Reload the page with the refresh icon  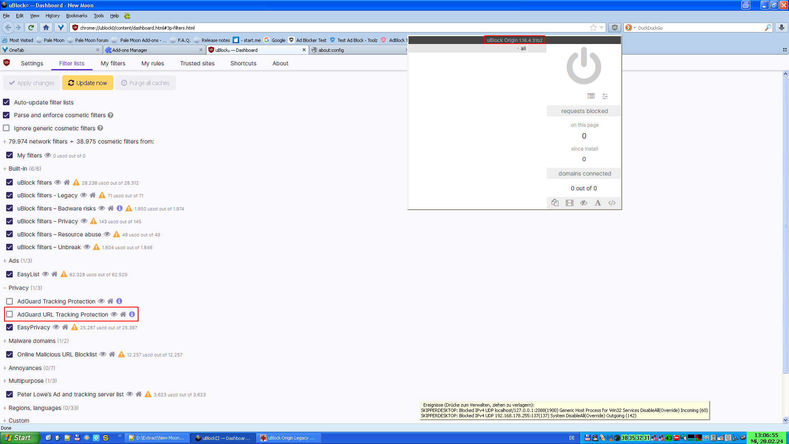point(31,28)
